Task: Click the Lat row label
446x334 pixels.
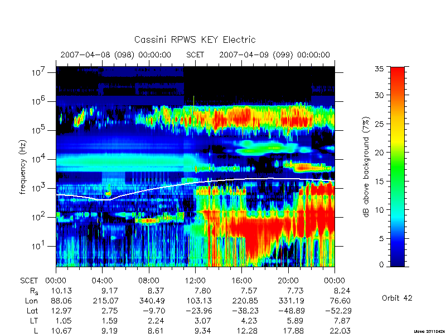Action: pos(32,311)
